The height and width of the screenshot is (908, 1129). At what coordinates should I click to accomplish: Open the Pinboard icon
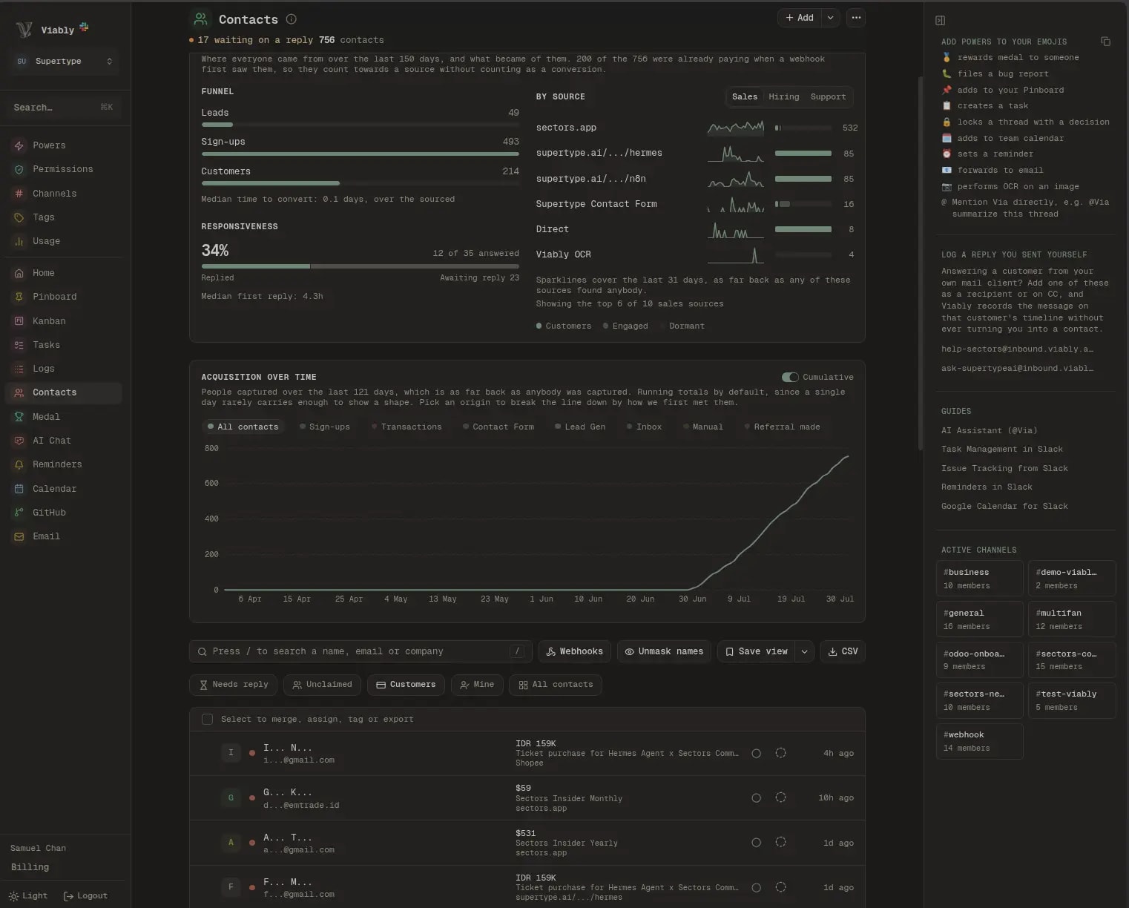[19, 297]
